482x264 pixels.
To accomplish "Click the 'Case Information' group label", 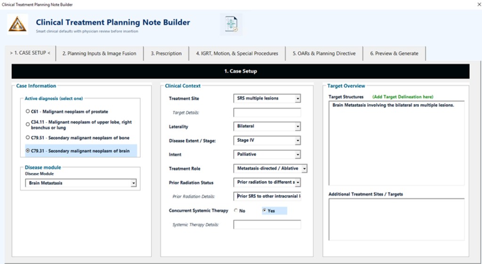I will [36, 86].
